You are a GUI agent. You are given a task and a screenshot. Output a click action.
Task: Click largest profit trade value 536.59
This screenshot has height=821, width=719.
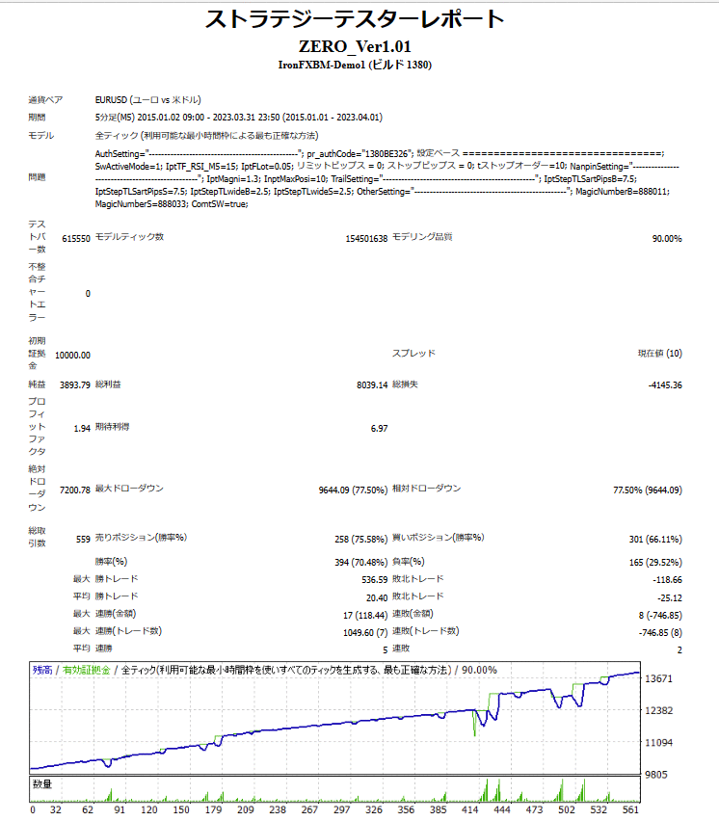374,580
